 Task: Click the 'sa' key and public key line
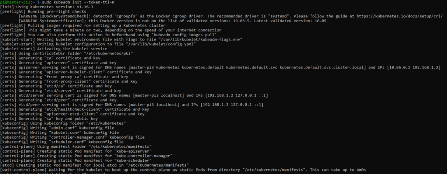pyautogui.click(x=49, y=119)
